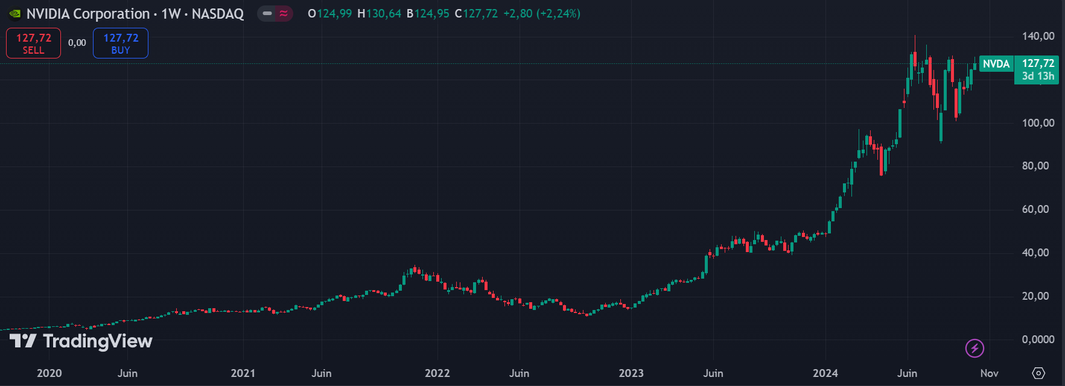
Task: Click the 2024 label on time axis
Action: 825,373
